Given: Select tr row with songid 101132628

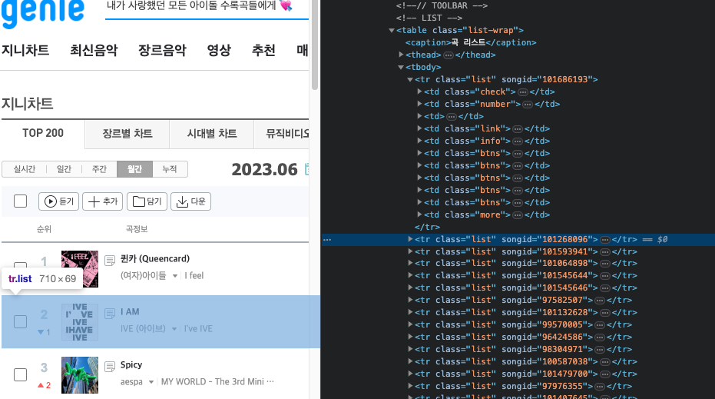Looking at the screenshot, I should (x=518, y=313).
